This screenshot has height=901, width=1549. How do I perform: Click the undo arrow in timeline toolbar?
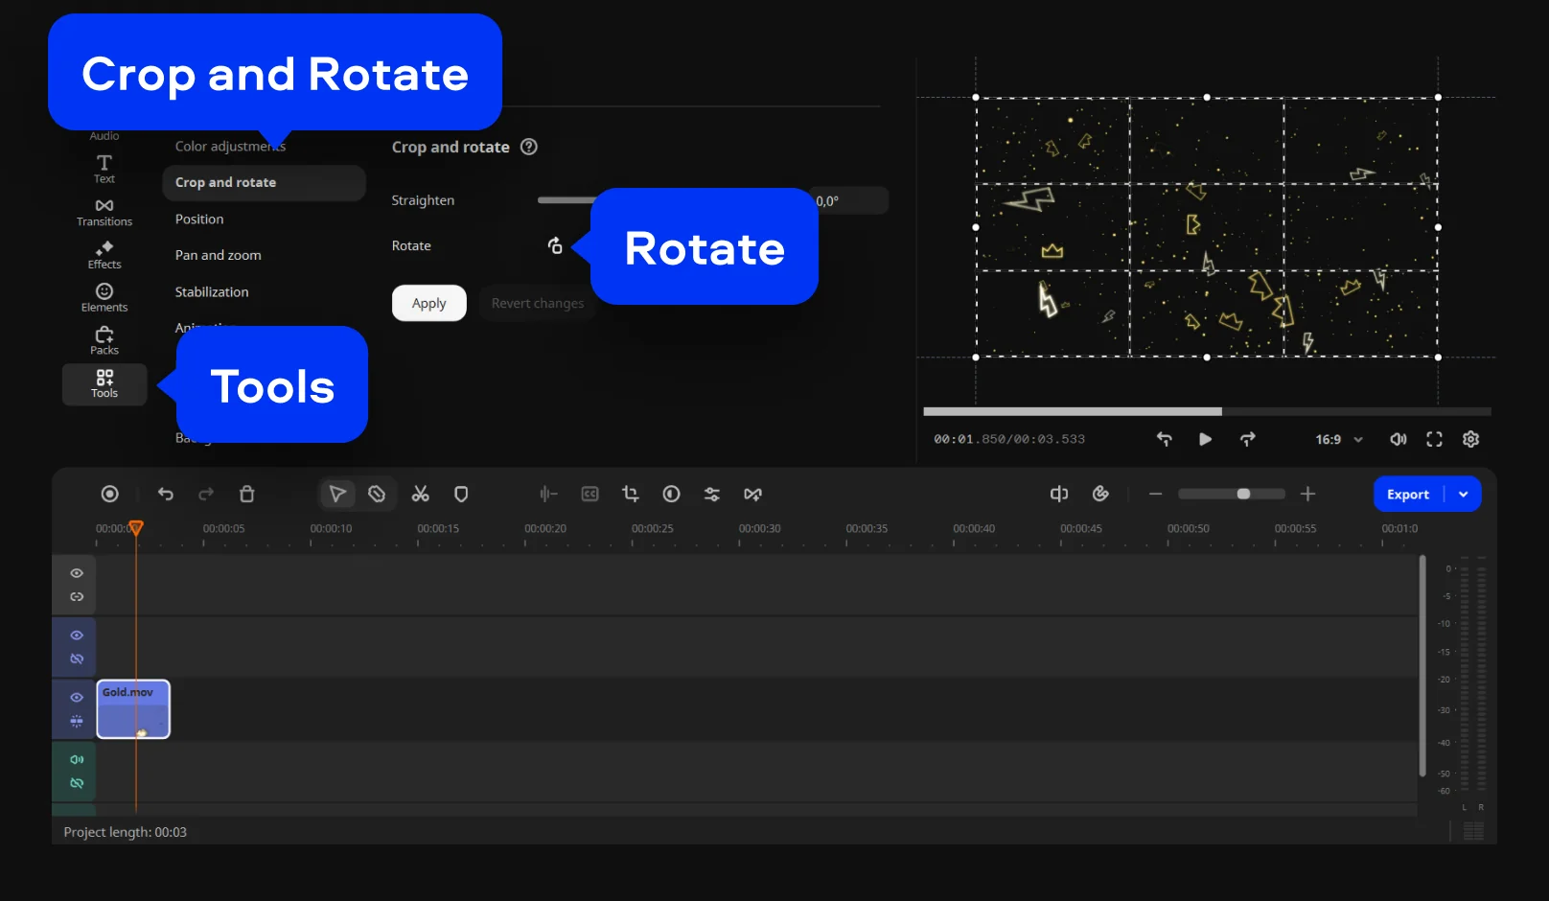click(166, 495)
